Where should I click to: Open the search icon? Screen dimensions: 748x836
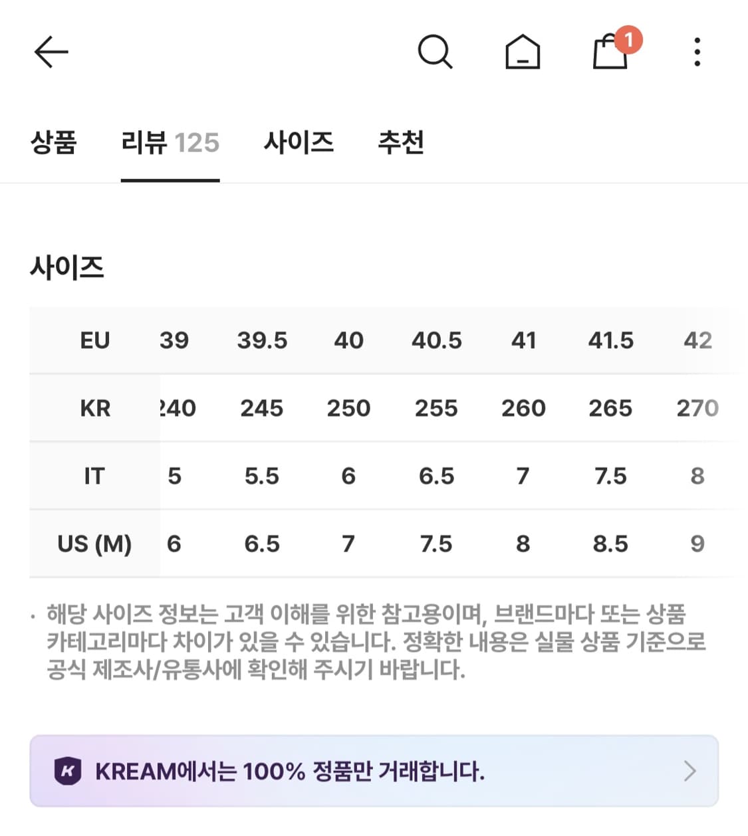tap(436, 52)
